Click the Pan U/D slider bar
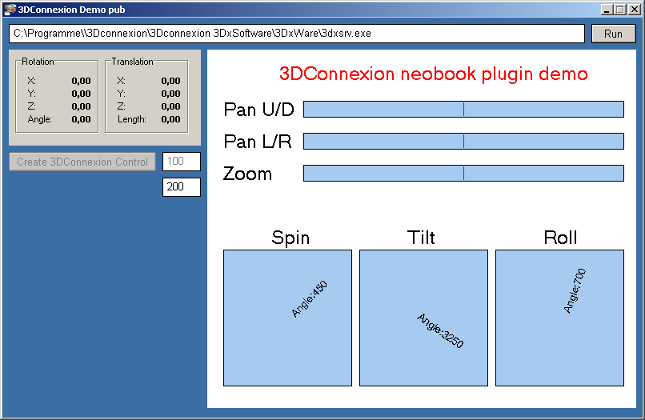The image size is (645, 420). tap(463, 110)
